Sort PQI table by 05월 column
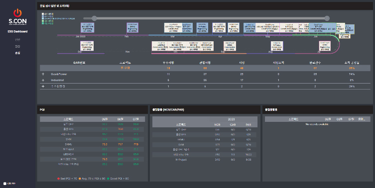 (105, 119)
